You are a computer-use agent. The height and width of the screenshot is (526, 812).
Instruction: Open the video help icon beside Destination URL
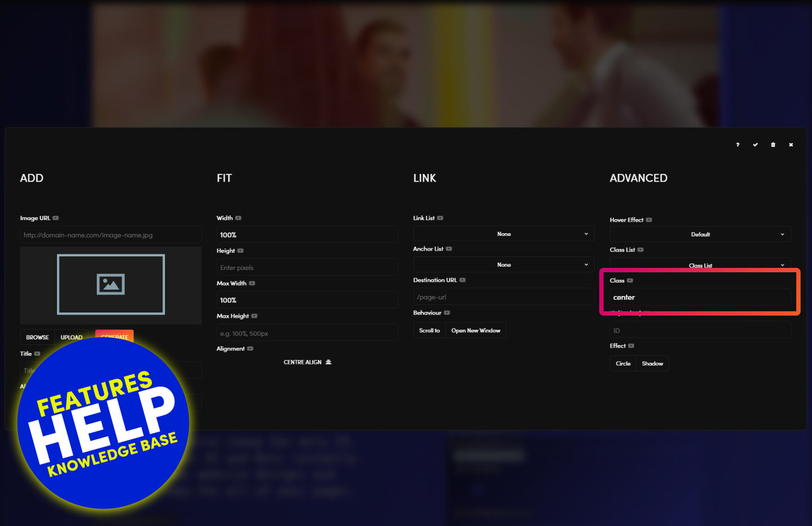[463, 280]
